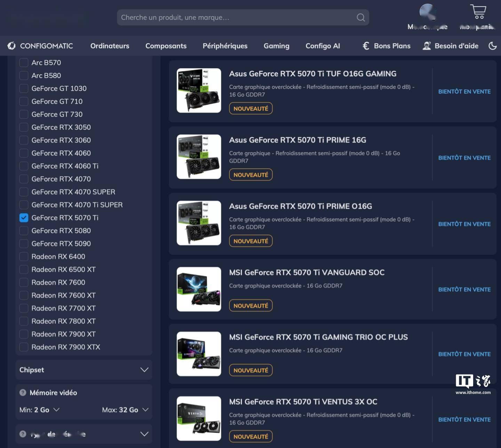Open MSI GAMING TRIO OC PLUS image
This screenshot has width=501, height=448.
[199, 354]
